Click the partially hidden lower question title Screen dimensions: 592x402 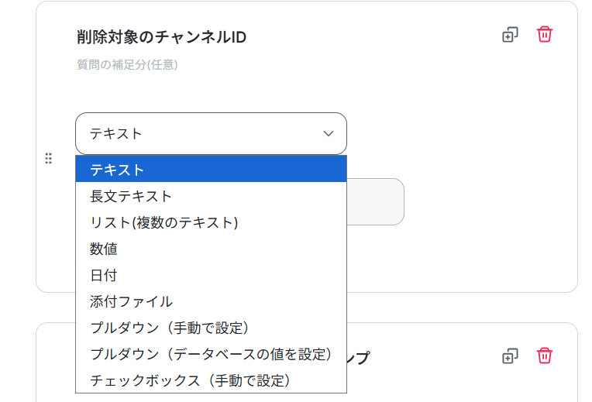358,358
